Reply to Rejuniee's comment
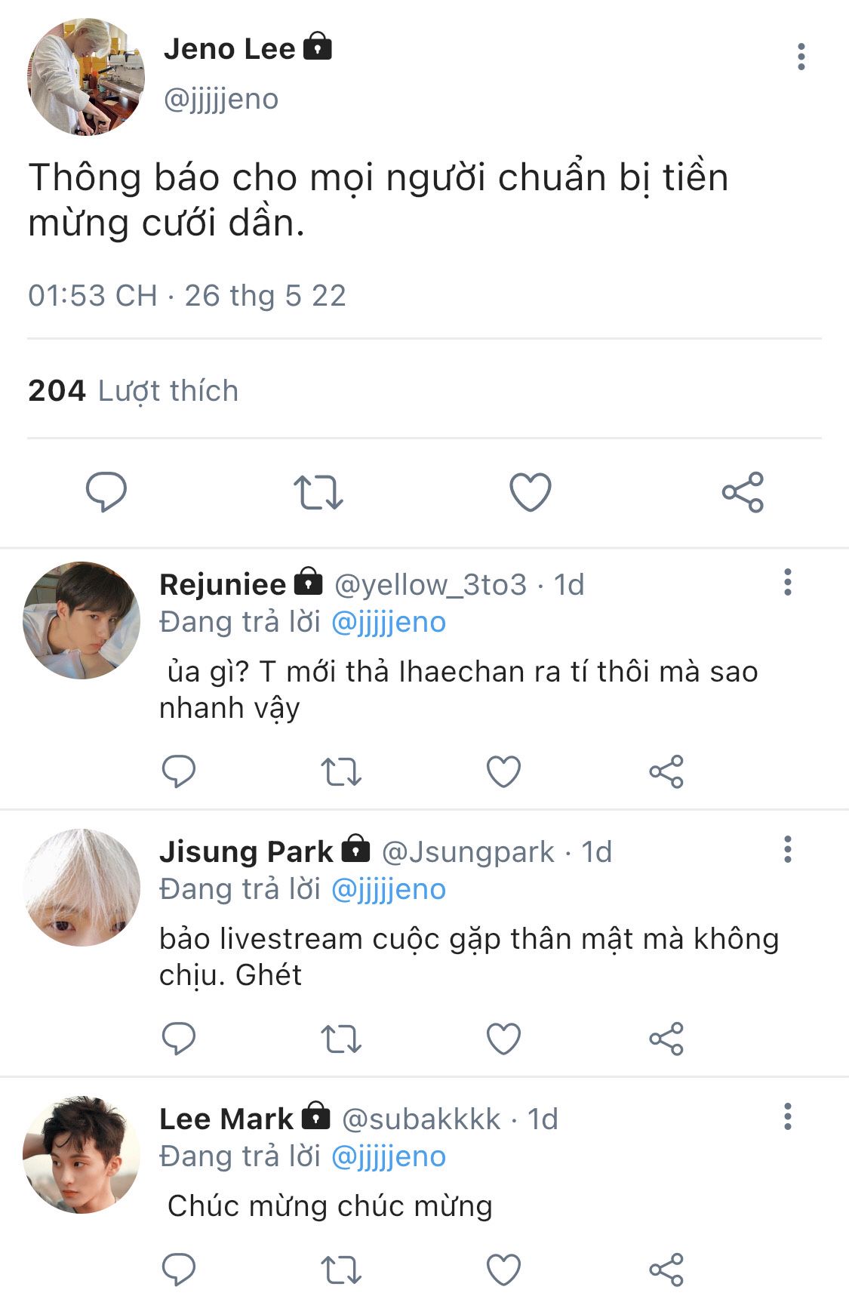Screen dimensions: 849x1296 (179, 771)
